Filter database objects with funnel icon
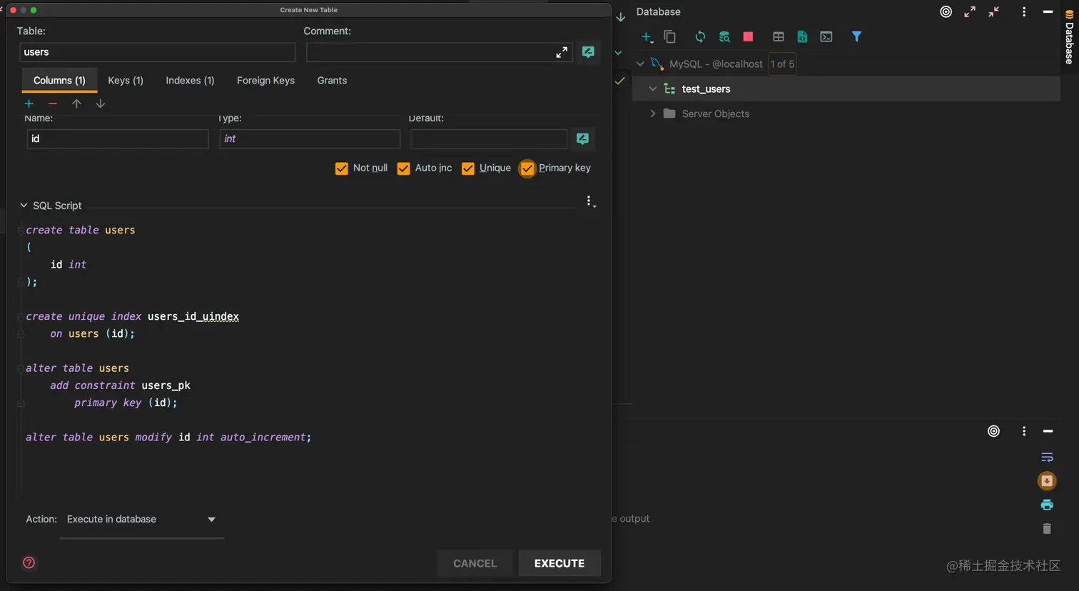 856,36
